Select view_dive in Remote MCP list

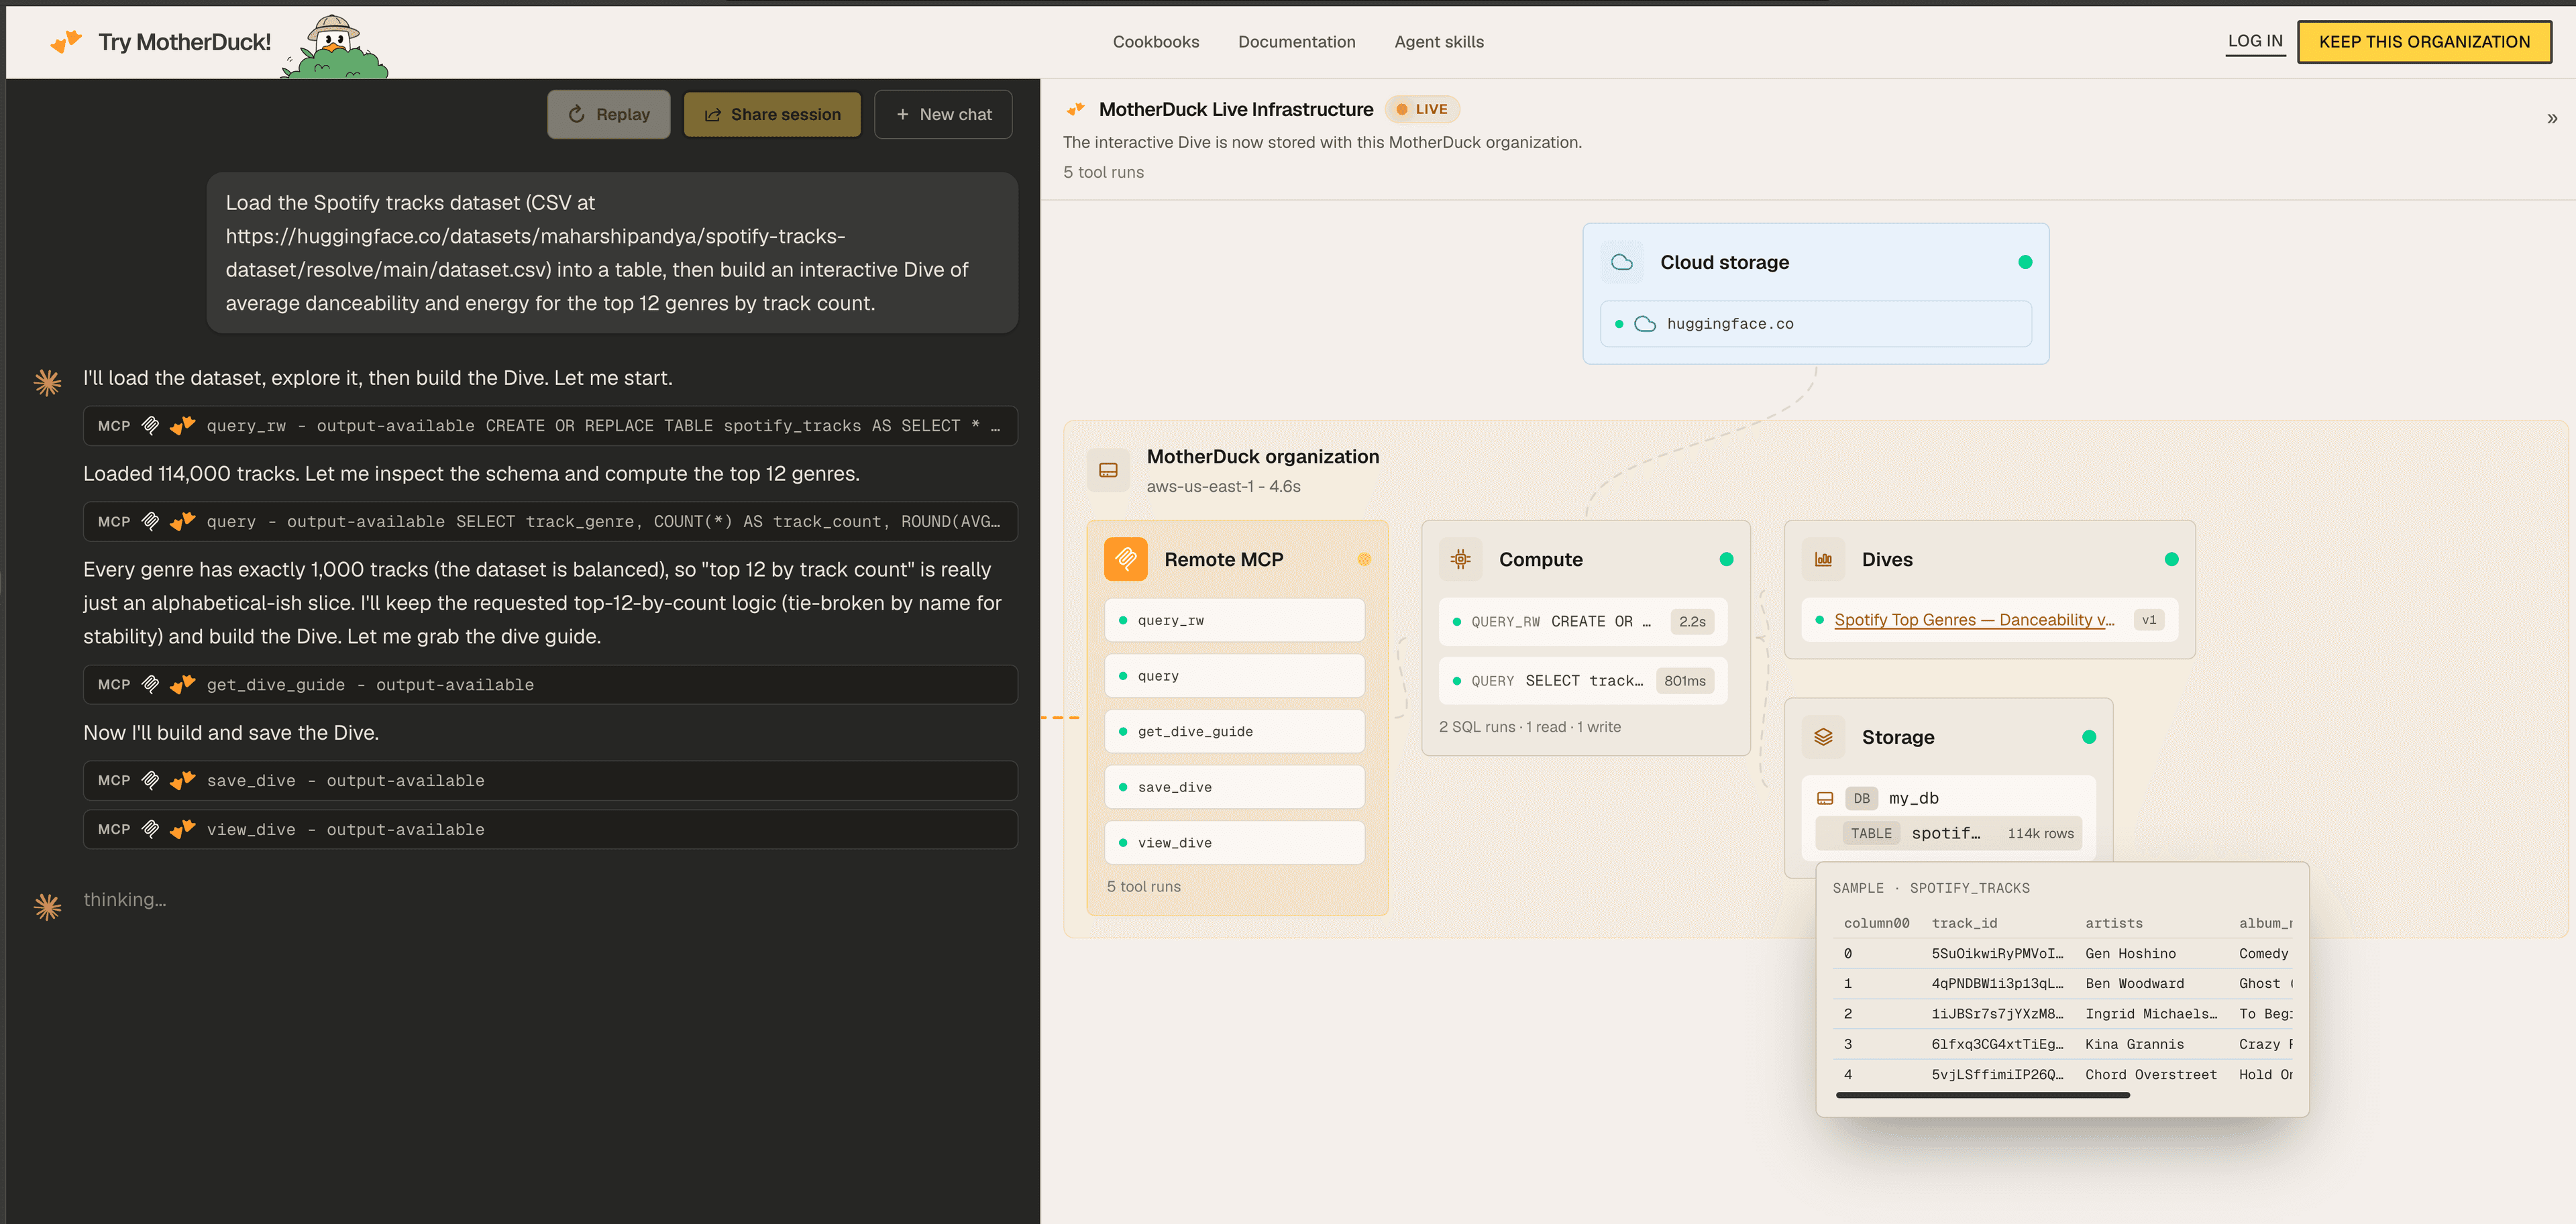coord(1234,843)
